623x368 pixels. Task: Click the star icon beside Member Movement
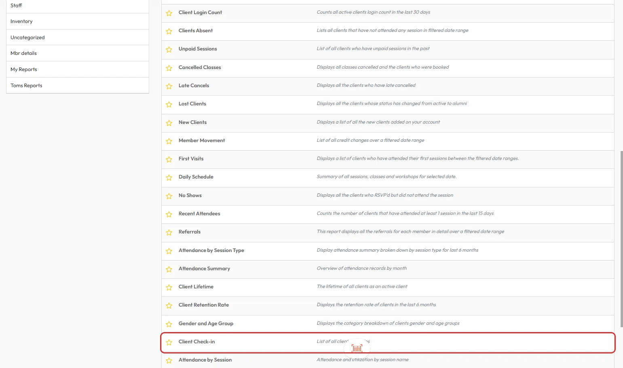tap(169, 141)
